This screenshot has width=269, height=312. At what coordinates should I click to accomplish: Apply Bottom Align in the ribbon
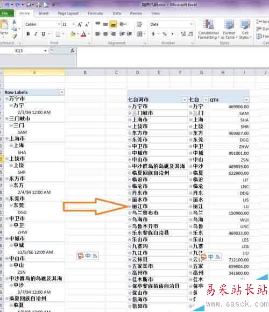tap(113, 24)
